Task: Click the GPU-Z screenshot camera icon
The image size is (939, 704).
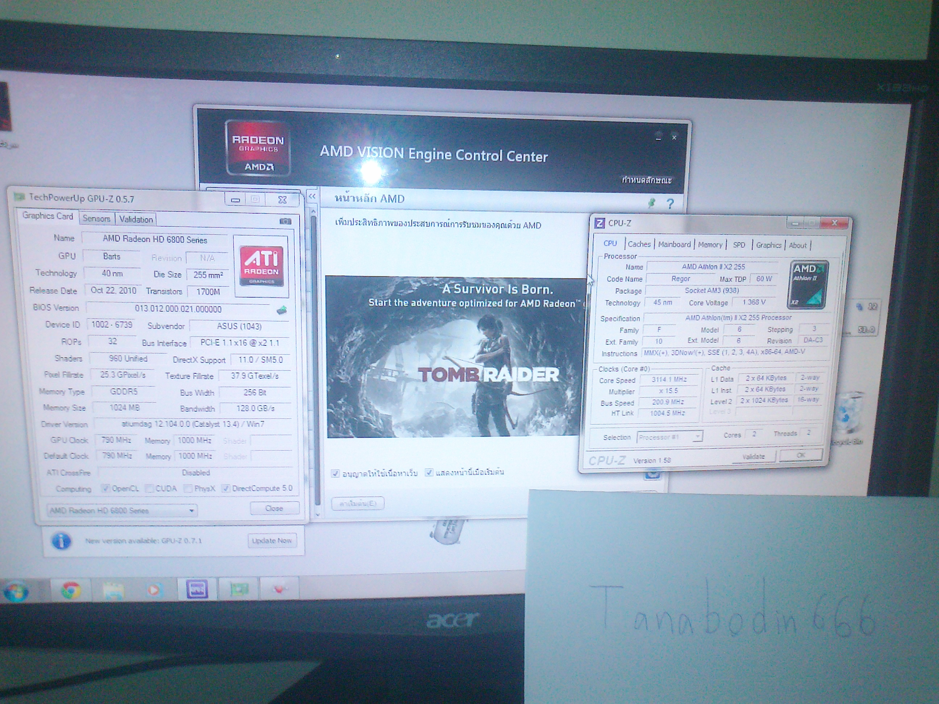Action: [x=285, y=221]
